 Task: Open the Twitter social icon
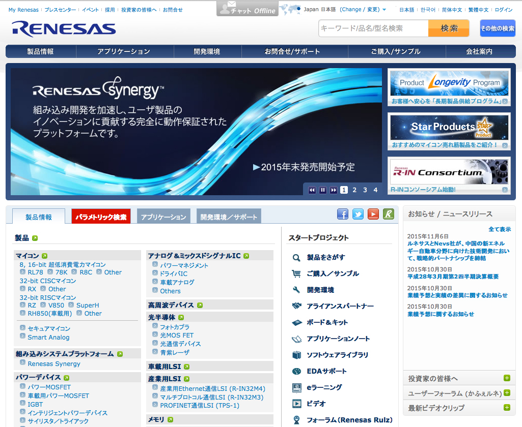point(358,214)
